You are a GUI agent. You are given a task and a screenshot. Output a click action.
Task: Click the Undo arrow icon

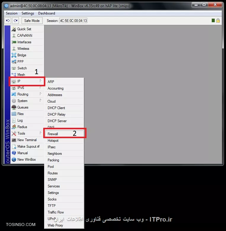coord(8,21)
